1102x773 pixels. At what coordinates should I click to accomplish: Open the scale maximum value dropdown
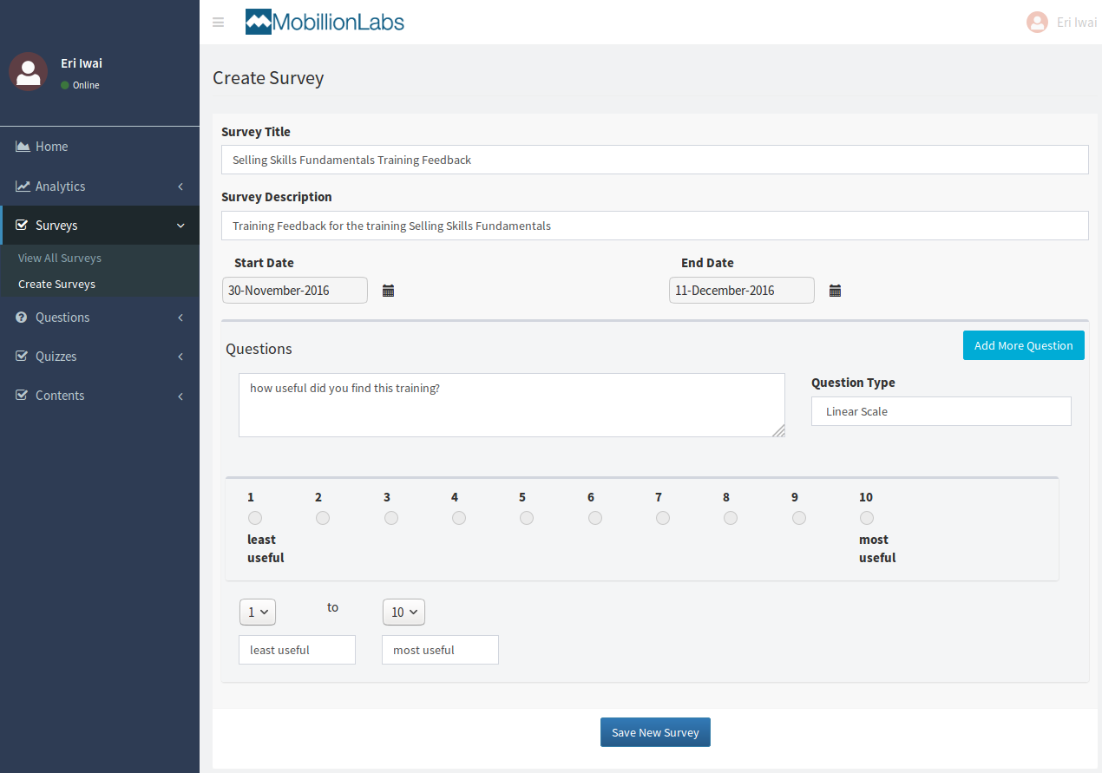[403, 612]
